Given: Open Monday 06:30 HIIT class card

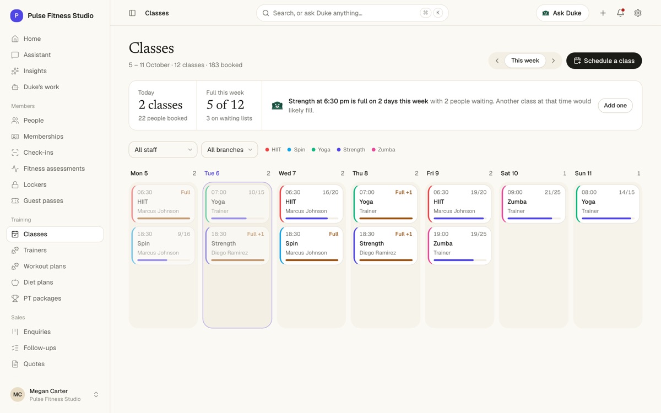Looking at the screenshot, I should point(163,204).
